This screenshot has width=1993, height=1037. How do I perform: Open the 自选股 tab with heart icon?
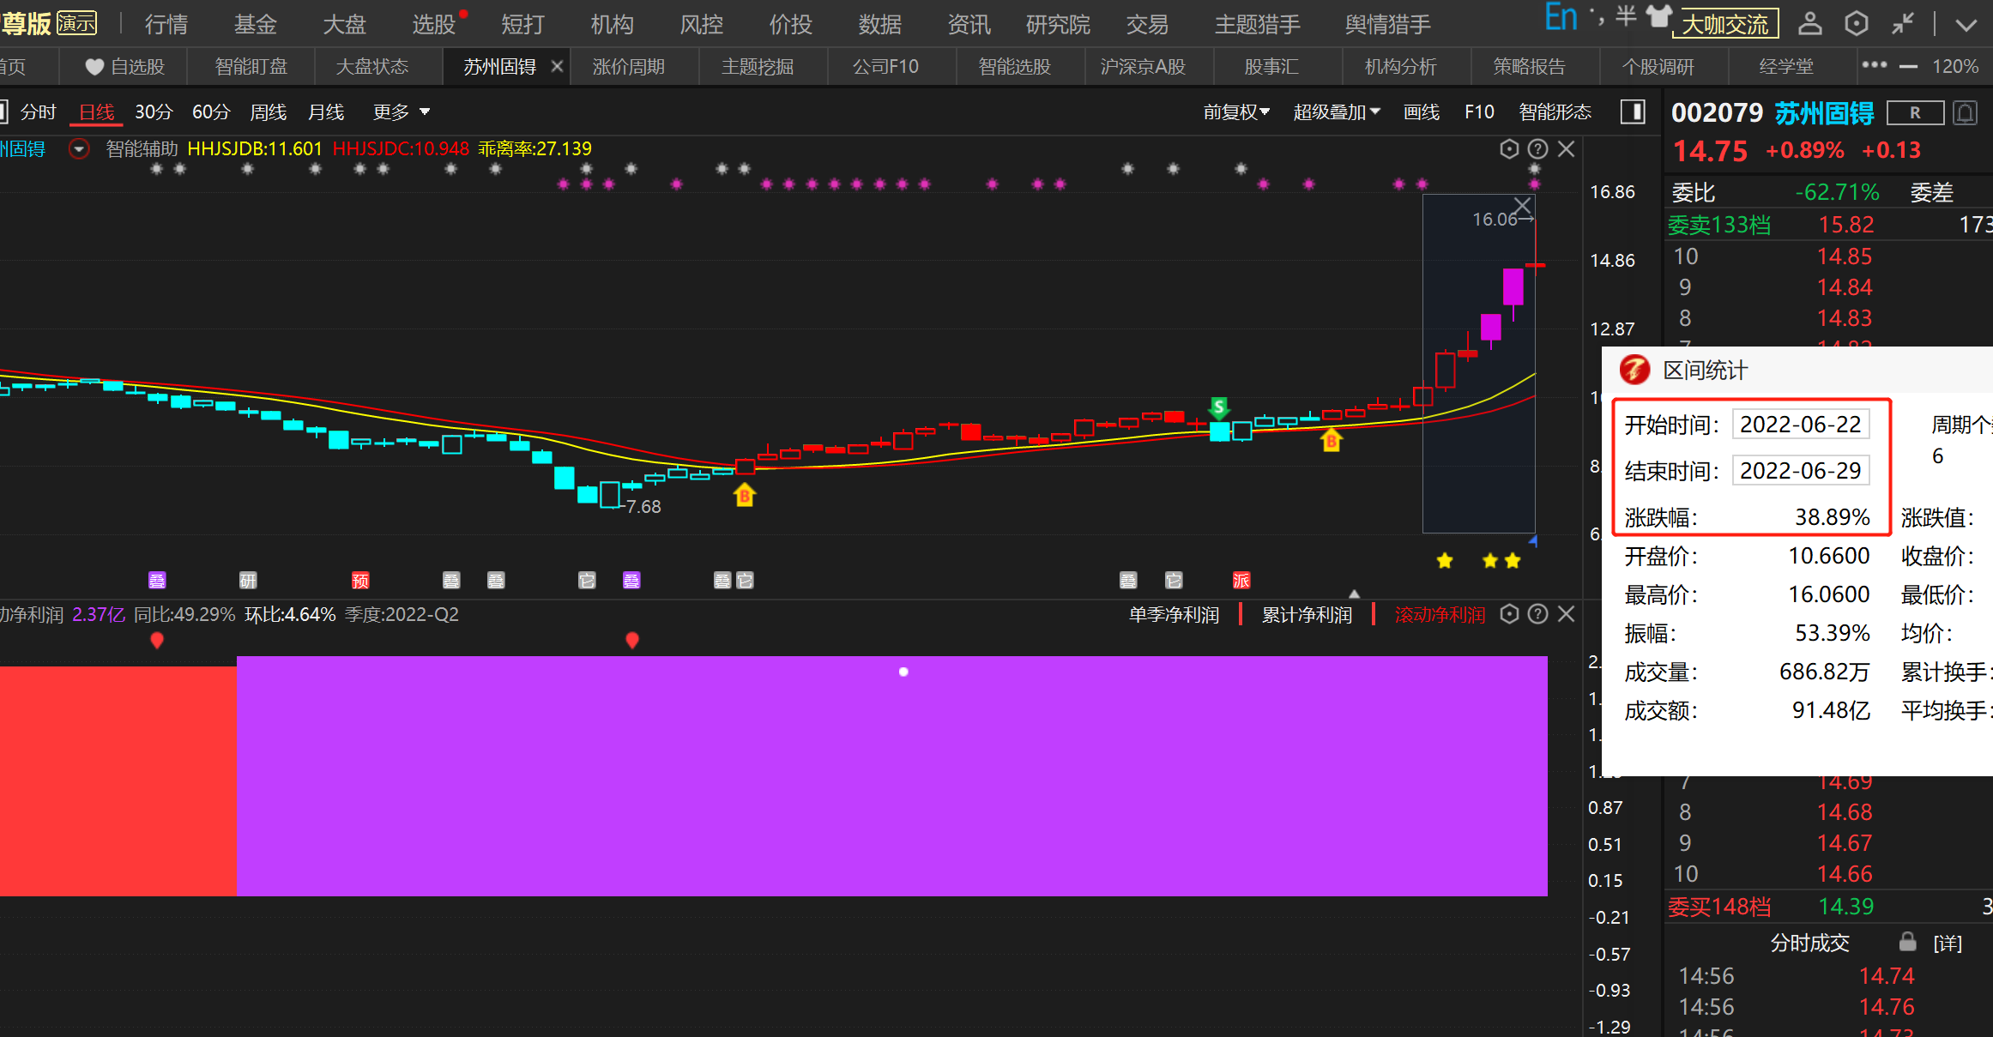pyautogui.click(x=125, y=66)
